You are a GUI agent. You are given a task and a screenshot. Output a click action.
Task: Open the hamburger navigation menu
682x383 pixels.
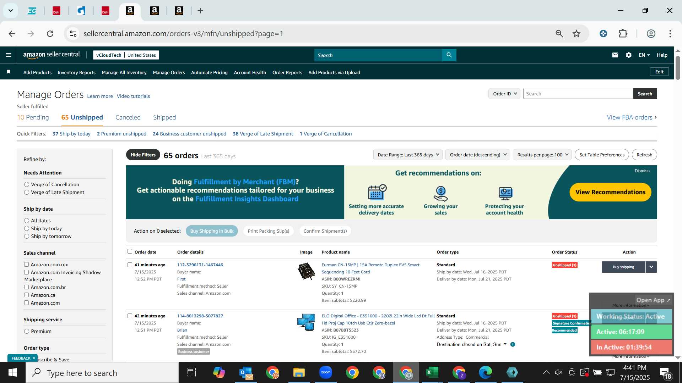click(9, 55)
